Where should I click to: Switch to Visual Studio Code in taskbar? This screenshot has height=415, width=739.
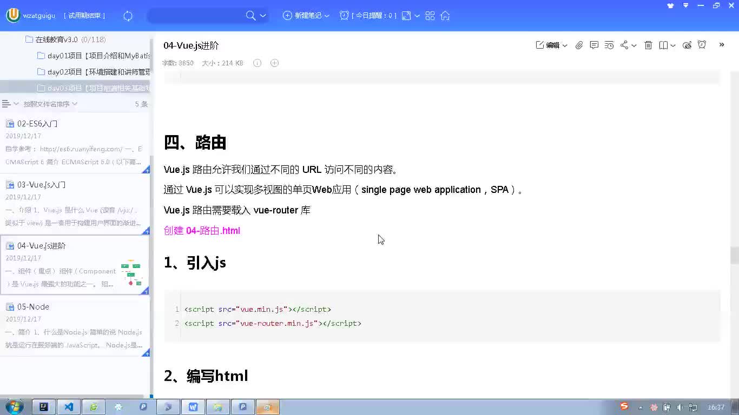pyautogui.click(x=69, y=407)
